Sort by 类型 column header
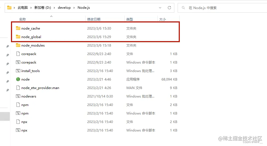267x146 pixels. click(x=130, y=19)
